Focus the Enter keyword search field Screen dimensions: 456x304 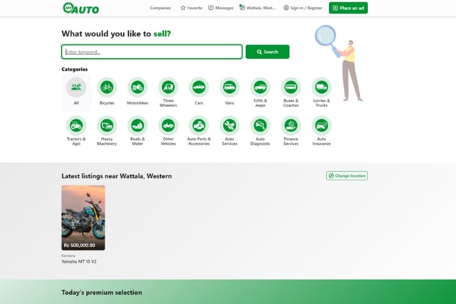152,52
